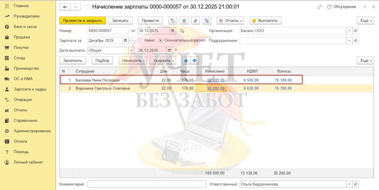
Task: Open Зарплата и кадры section
Action: click(x=30, y=89)
